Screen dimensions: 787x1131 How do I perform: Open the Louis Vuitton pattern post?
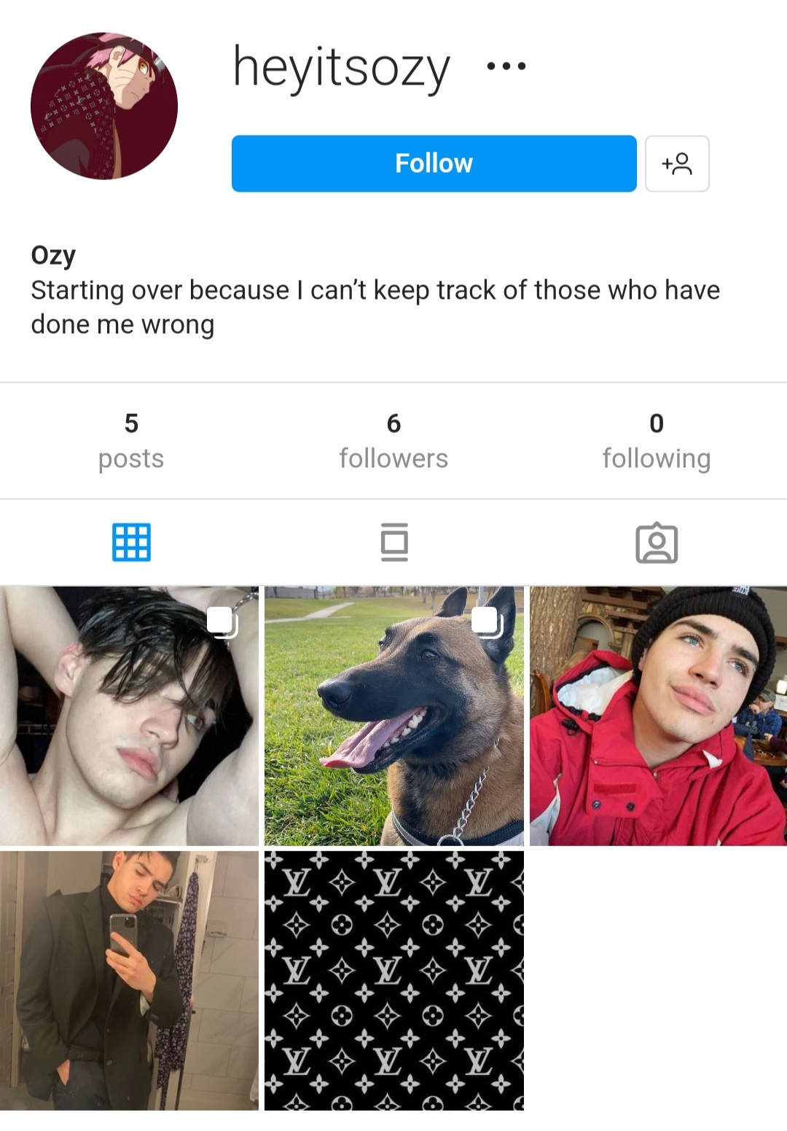[x=394, y=980]
